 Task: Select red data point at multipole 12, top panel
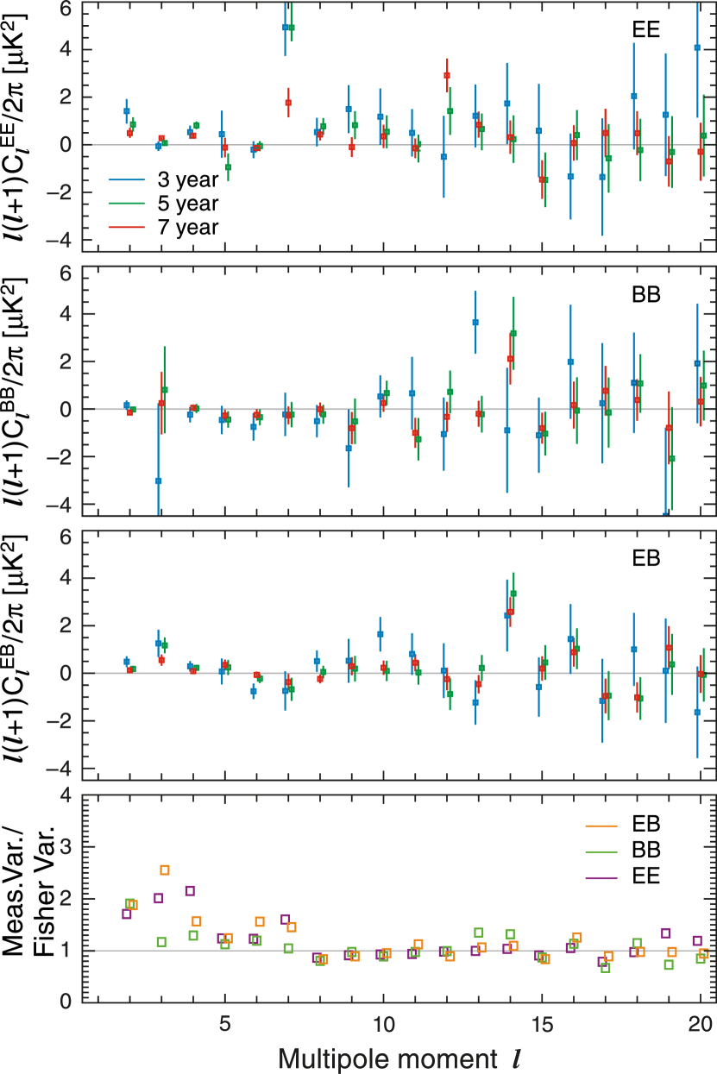[447, 75]
